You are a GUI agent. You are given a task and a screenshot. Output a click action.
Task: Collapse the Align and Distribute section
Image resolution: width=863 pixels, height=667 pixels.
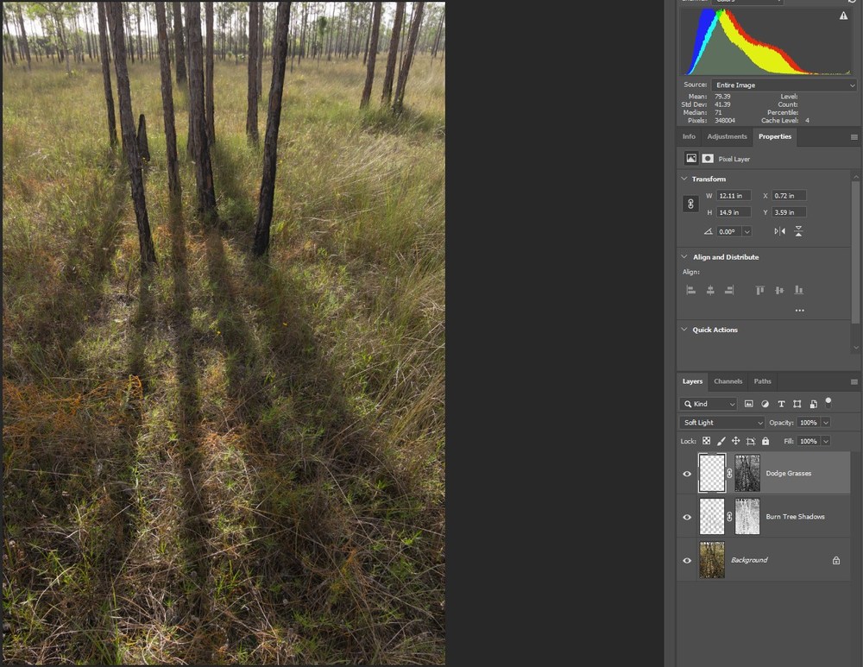[x=684, y=257]
